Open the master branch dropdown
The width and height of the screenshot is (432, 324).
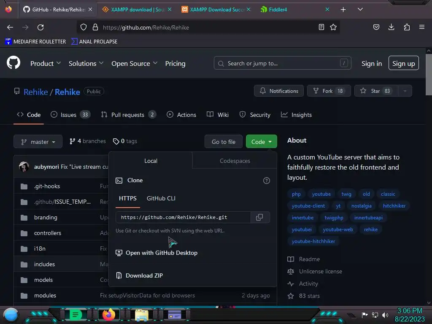(38, 142)
